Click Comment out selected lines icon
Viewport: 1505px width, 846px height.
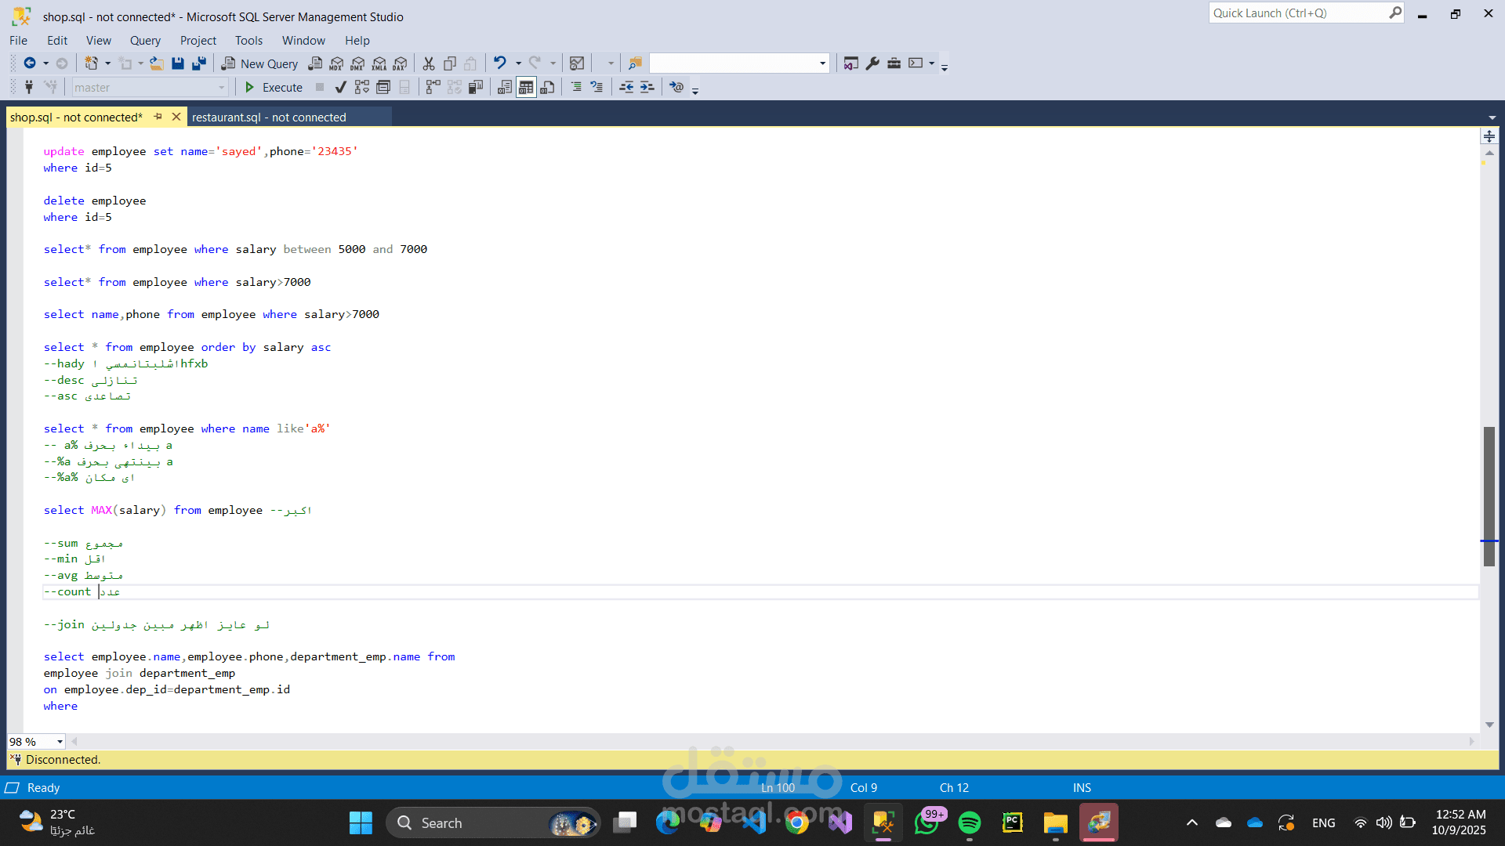click(x=576, y=87)
